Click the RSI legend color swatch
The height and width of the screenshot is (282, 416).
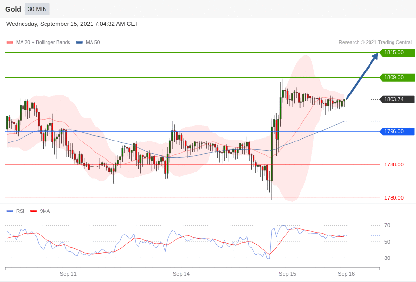coord(10,211)
